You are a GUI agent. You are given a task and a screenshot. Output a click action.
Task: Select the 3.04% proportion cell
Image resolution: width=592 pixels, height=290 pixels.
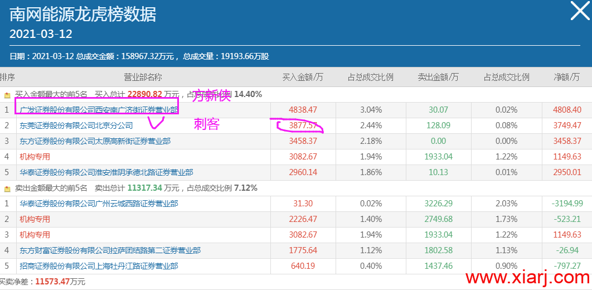click(x=371, y=110)
